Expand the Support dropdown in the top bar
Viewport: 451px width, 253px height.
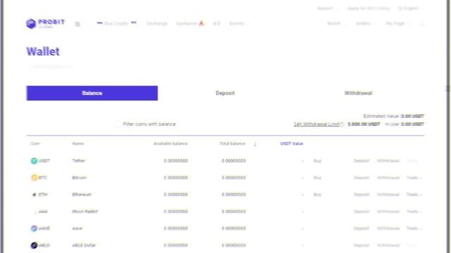click(328, 8)
